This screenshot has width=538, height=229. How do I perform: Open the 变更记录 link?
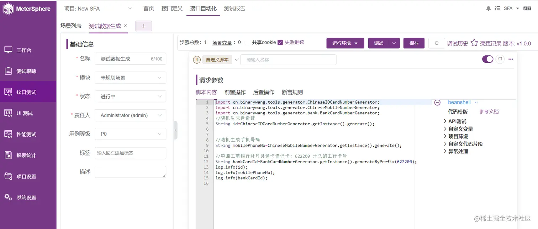coord(491,43)
